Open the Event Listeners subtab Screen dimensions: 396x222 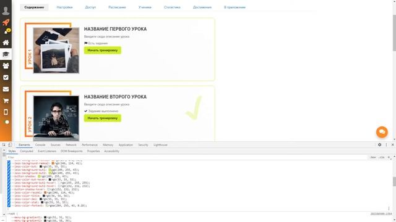click(47, 151)
